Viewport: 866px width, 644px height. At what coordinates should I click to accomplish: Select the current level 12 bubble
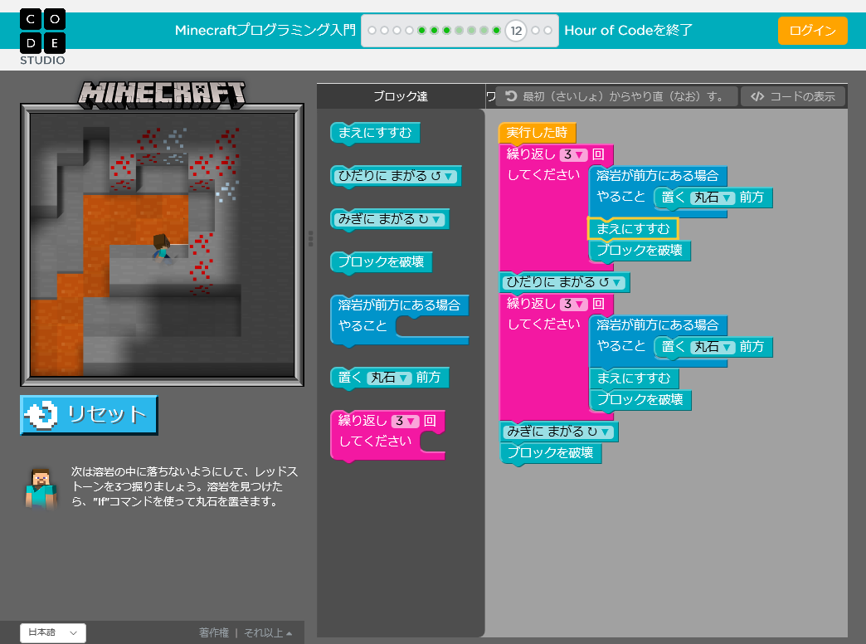tap(516, 31)
